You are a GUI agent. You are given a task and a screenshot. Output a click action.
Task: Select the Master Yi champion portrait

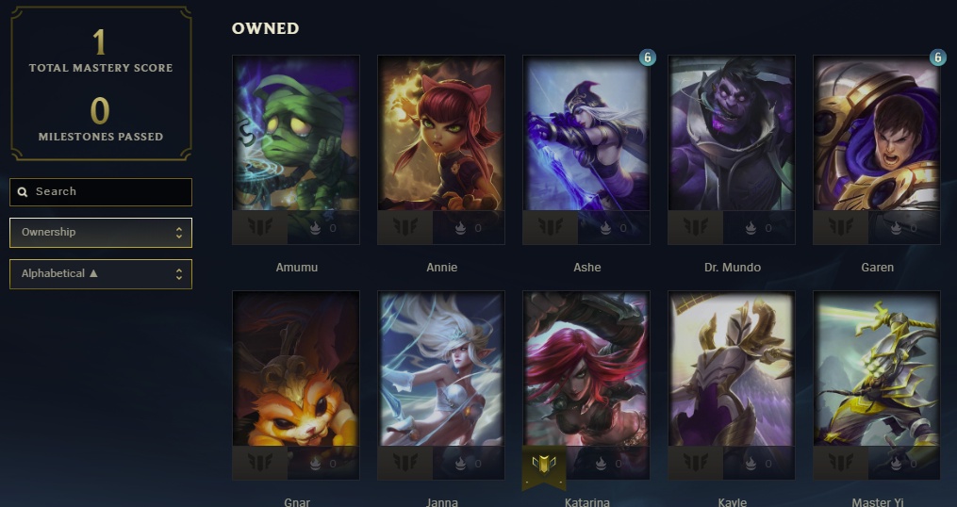[877, 369]
